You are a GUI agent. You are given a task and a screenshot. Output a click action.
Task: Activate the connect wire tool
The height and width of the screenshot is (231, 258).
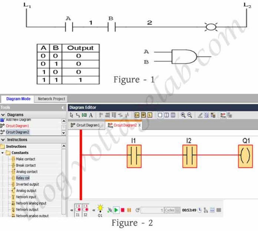coord(78,115)
